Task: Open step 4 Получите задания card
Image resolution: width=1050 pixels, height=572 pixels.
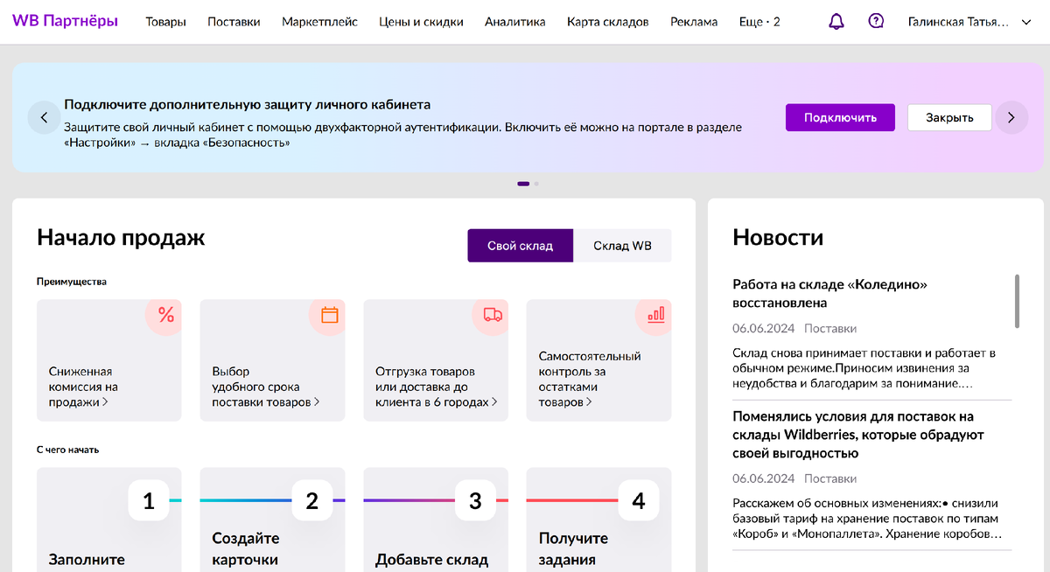Action: click(x=599, y=520)
